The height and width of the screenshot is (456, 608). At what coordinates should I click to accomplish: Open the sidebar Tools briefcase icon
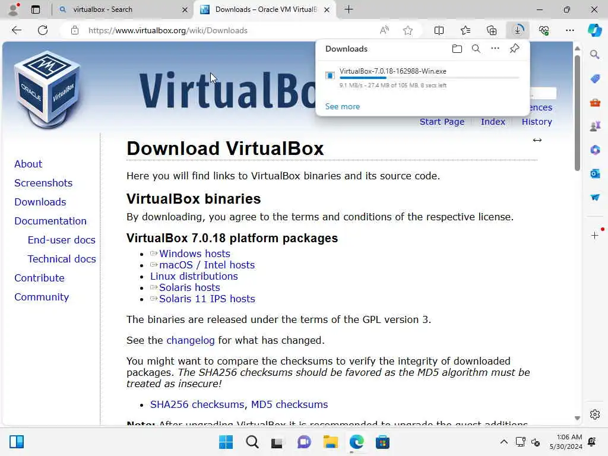tap(595, 103)
